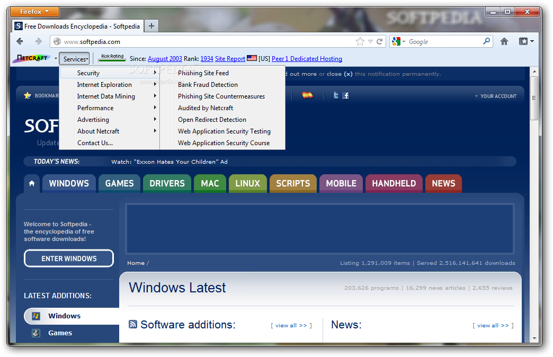Click the Risk Rating indicator bar
This screenshot has width=553, height=357.
point(112,58)
